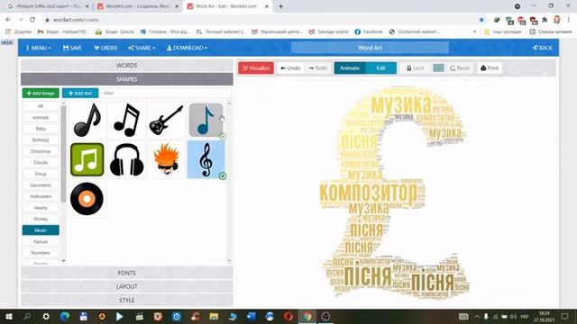The height and width of the screenshot is (324, 577).
Task: Click the Windows Start button
Action: pos(8,316)
